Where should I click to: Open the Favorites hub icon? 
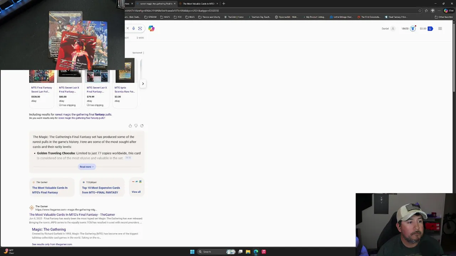pos(426,11)
